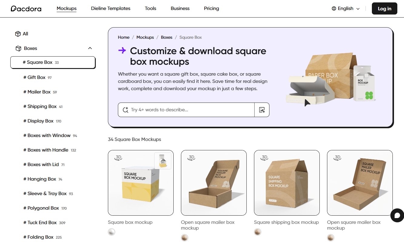Click the globe language icon
The height and width of the screenshot is (245, 404).
click(334, 8)
